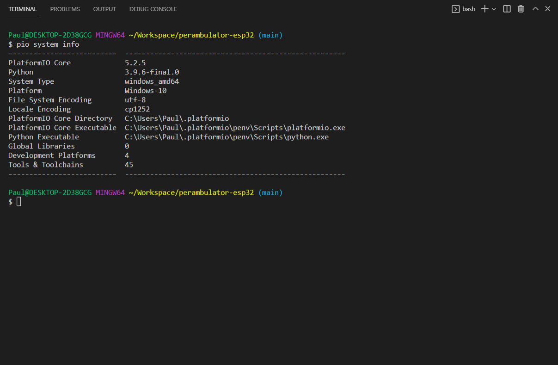The width and height of the screenshot is (558, 365).
Task: Split the terminal using the split icon
Action: click(507, 8)
